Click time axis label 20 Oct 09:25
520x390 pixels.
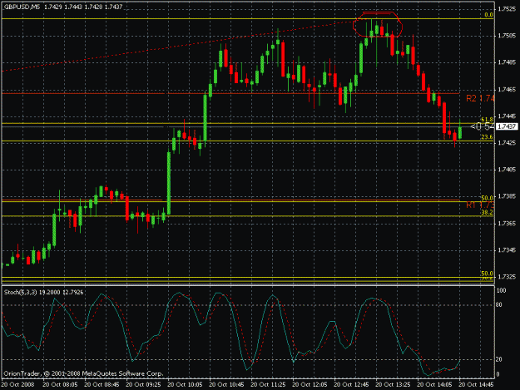(x=143, y=385)
